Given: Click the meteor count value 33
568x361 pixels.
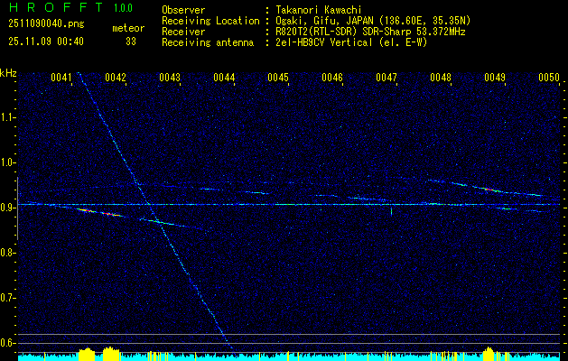Looking at the screenshot, I should pyautogui.click(x=131, y=42).
